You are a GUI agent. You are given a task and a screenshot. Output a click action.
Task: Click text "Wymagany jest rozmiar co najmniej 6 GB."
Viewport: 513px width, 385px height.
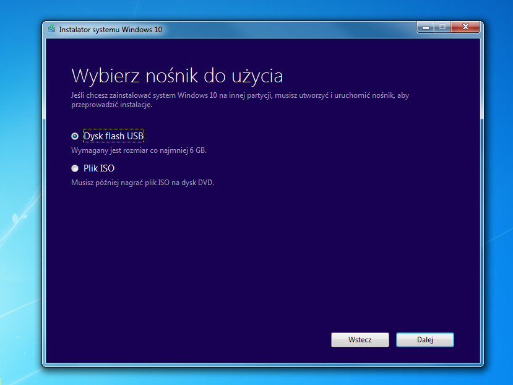click(139, 150)
